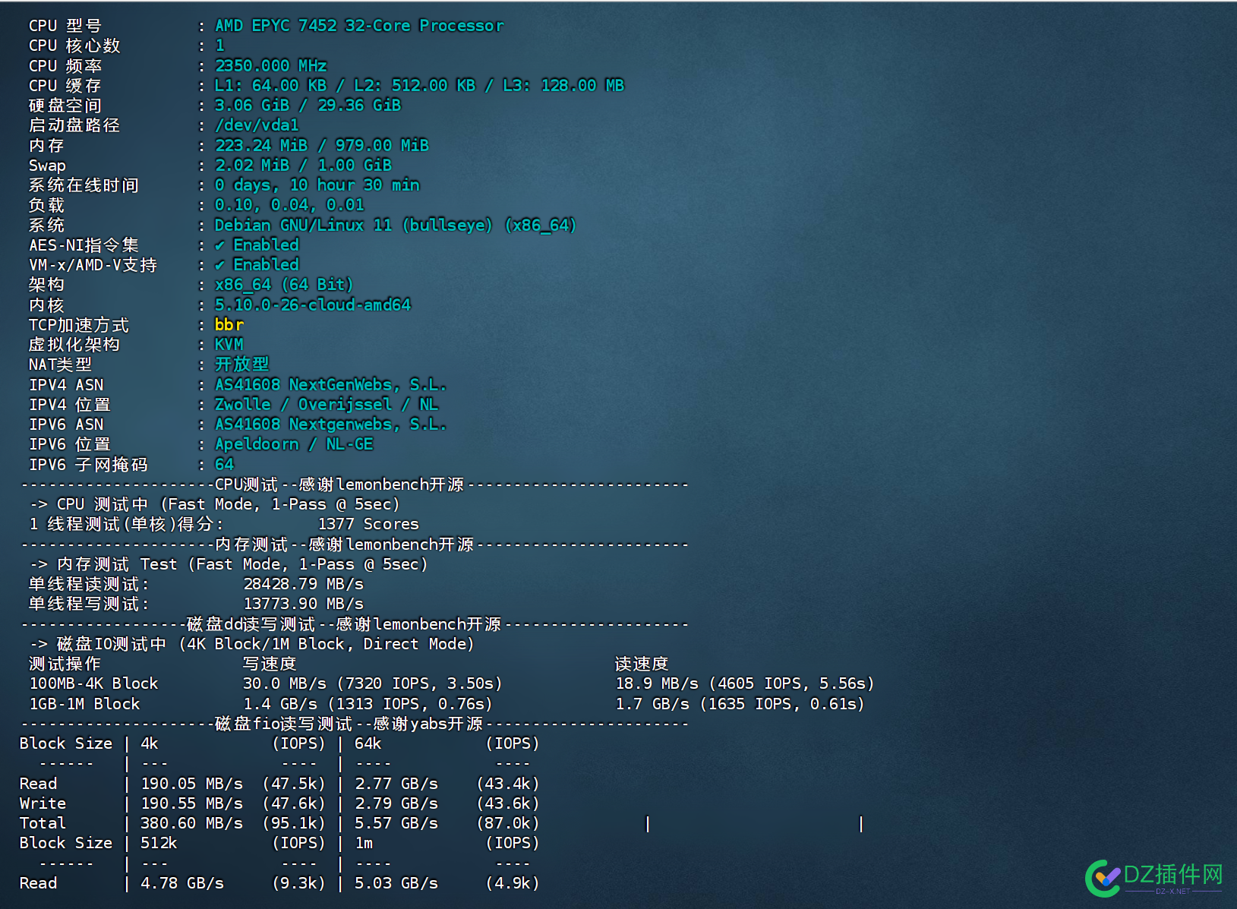Click the CPU score '1377 Scores'

(368, 524)
